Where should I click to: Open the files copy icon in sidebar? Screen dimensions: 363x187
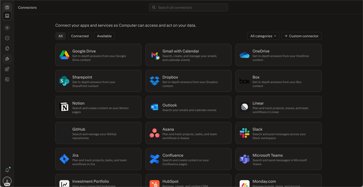[x=7, y=48]
